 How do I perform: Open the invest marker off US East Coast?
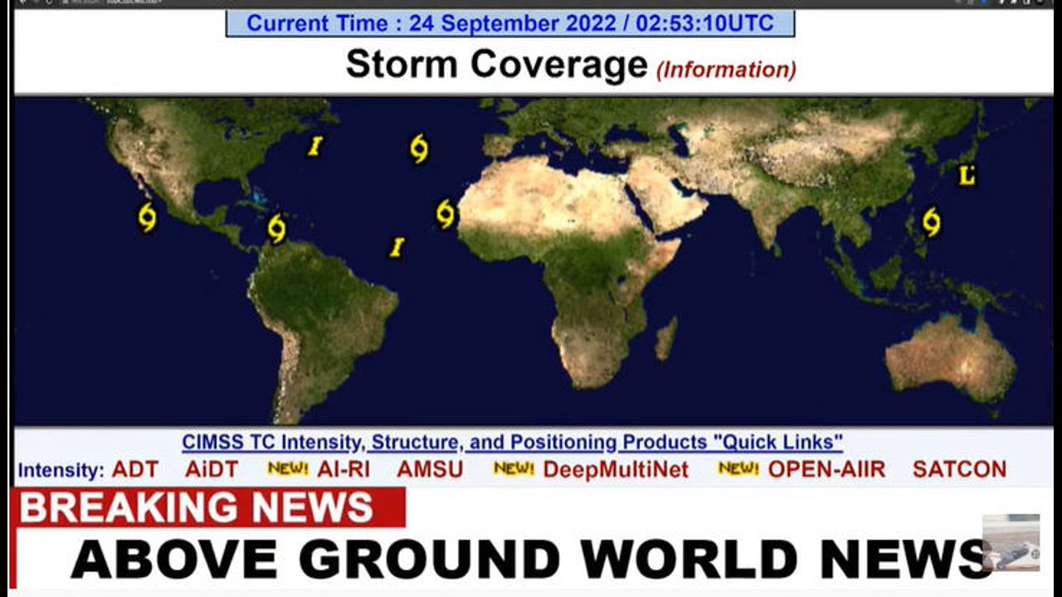point(314,147)
